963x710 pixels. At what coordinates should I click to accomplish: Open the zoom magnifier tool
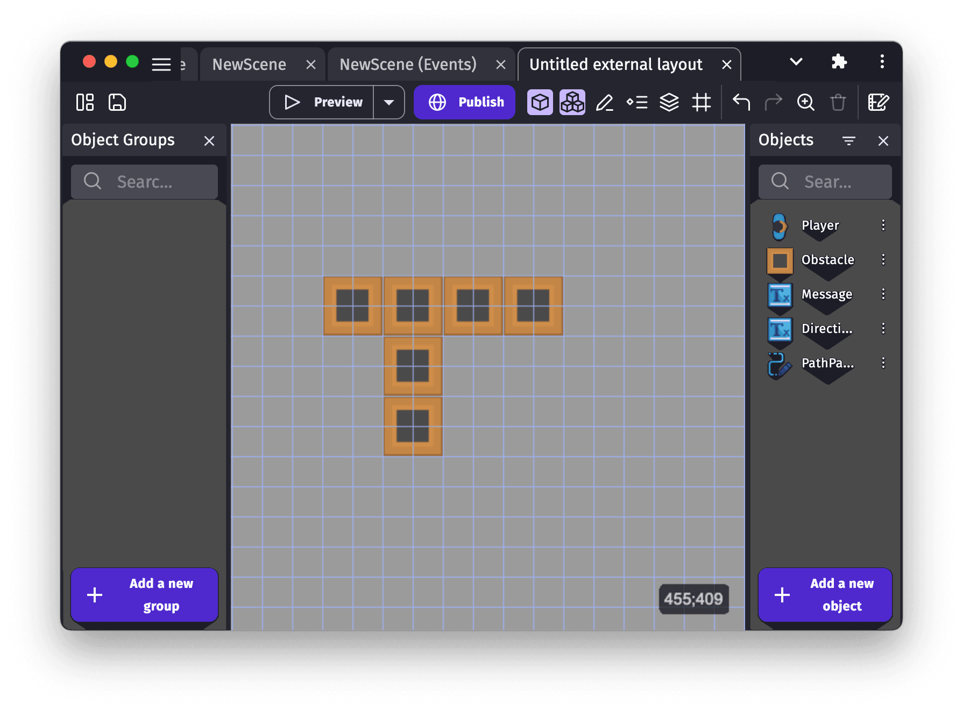pyautogui.click(x=805, y=102)
